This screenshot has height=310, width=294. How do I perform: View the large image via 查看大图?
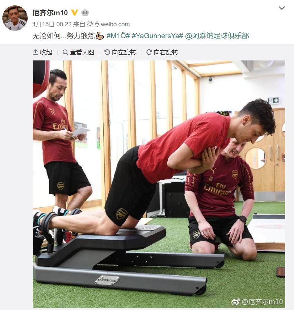pyautogui.click(x=78, y=52)
